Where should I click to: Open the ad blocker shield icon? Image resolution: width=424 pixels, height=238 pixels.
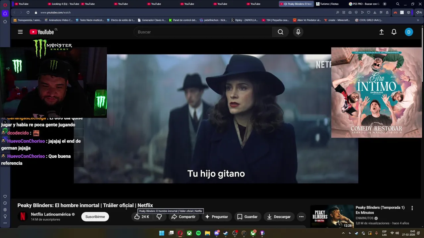point(356,12)
